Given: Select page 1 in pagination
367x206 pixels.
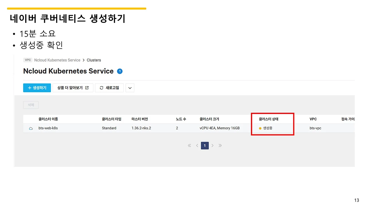Looking at the screenshot, I should [x=205, y=146].
